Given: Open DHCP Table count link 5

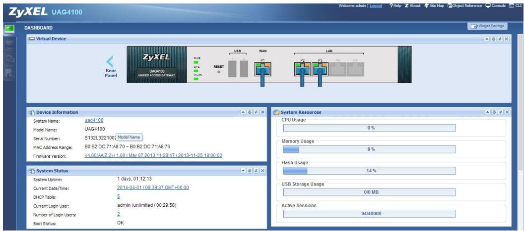Looking at the screenshot, I should pos(118,196).
